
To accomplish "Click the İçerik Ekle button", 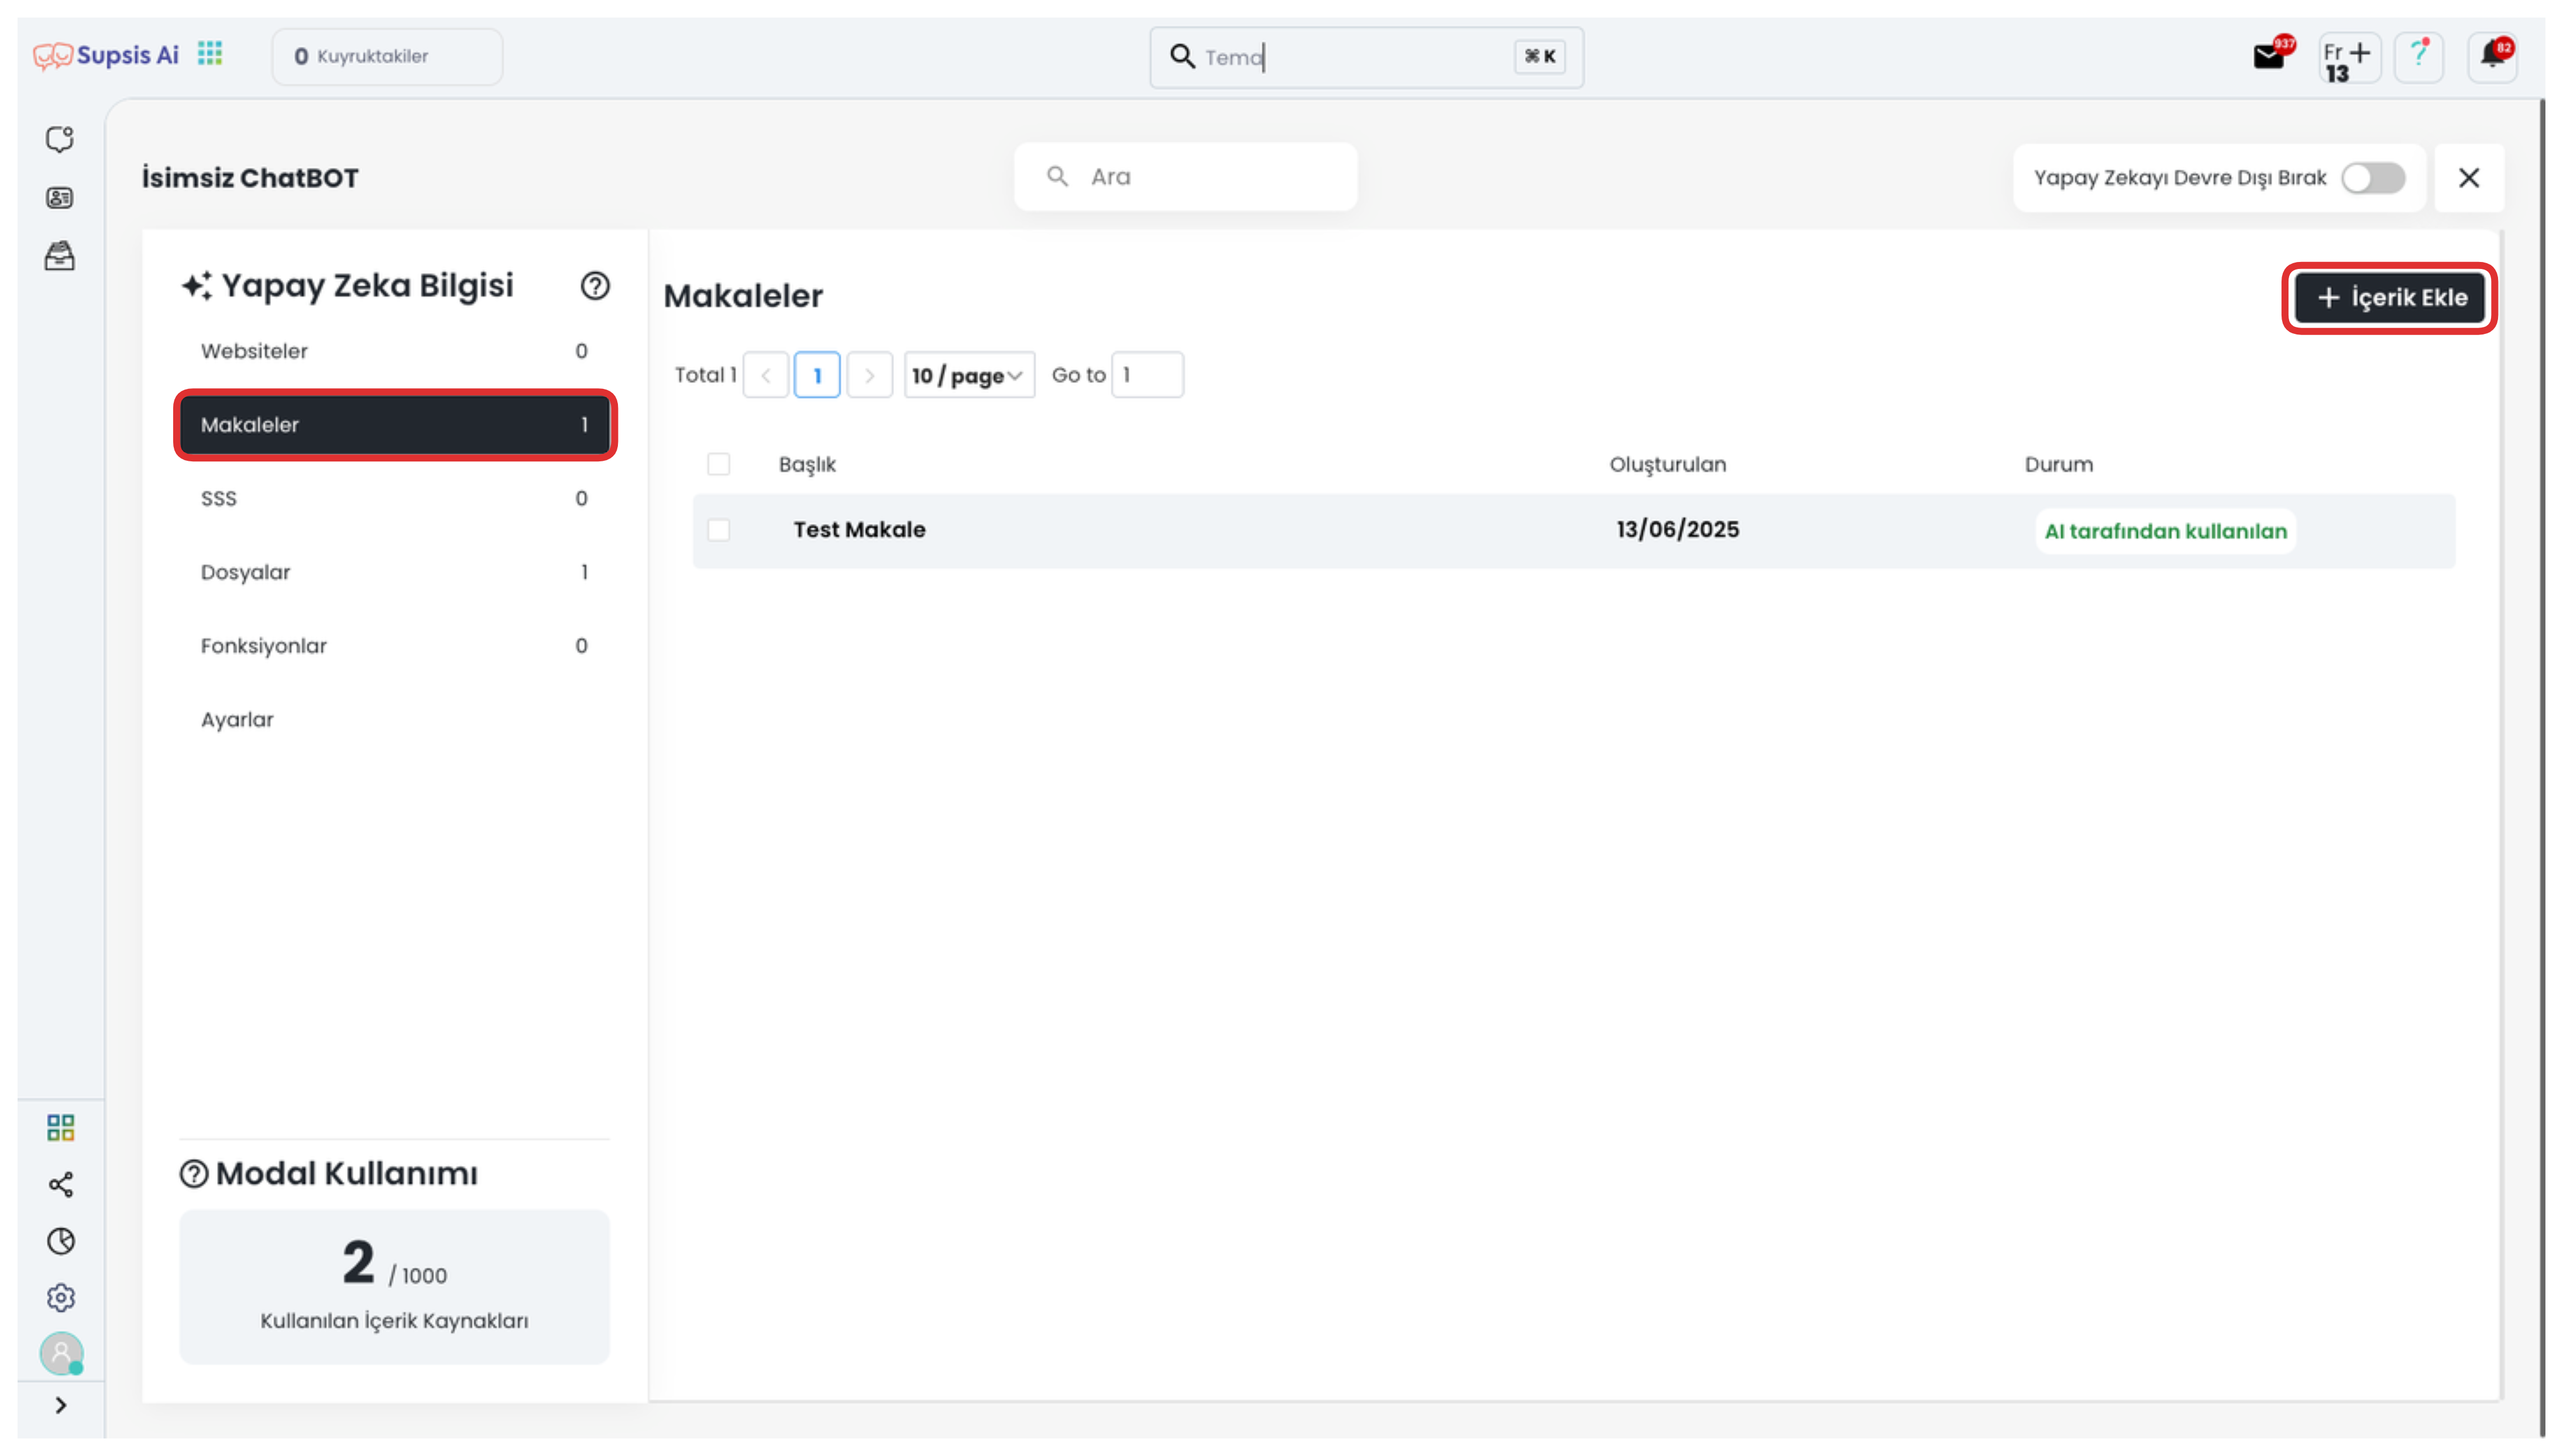I will [2390, 298].
